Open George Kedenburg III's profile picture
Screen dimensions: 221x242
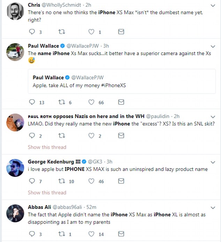pyautogui.click(x=15, y=168)
